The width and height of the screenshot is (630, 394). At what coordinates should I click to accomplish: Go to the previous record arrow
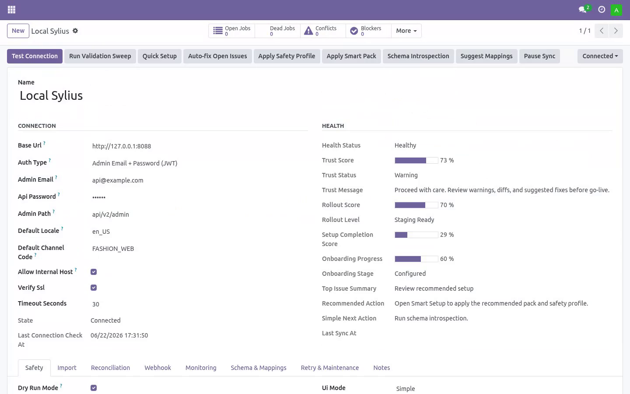[x=602, y=31]
